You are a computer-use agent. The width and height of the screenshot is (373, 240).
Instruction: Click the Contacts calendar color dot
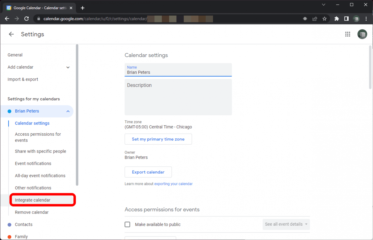coord(9,225)
